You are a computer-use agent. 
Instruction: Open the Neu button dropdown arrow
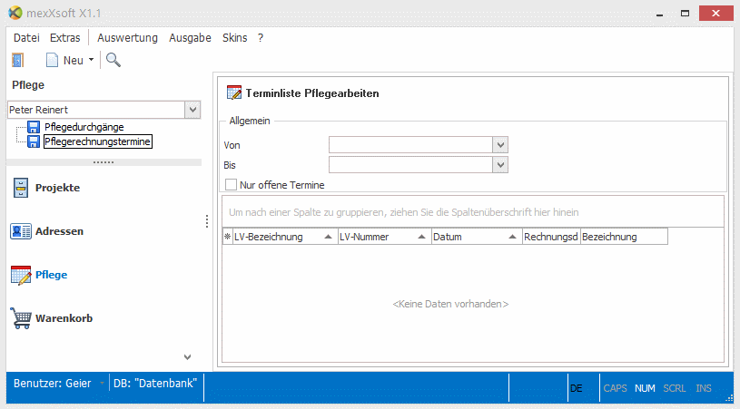[x=91, y=60]
